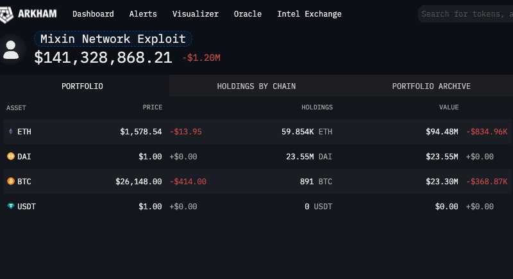Open the Alerts page

pyautogui.click(x=143, y=14)
